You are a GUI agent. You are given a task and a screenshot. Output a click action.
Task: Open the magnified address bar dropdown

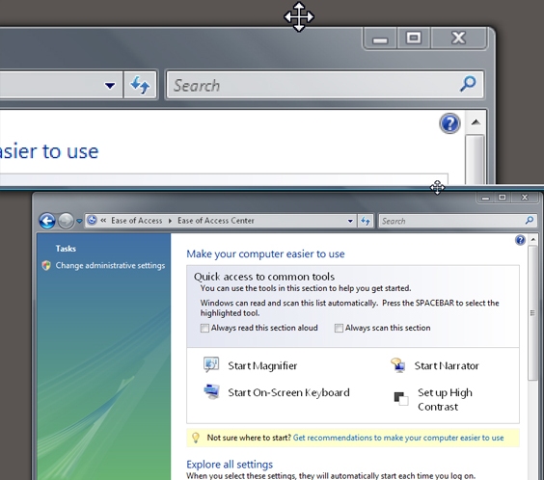[x=110, y=85]
